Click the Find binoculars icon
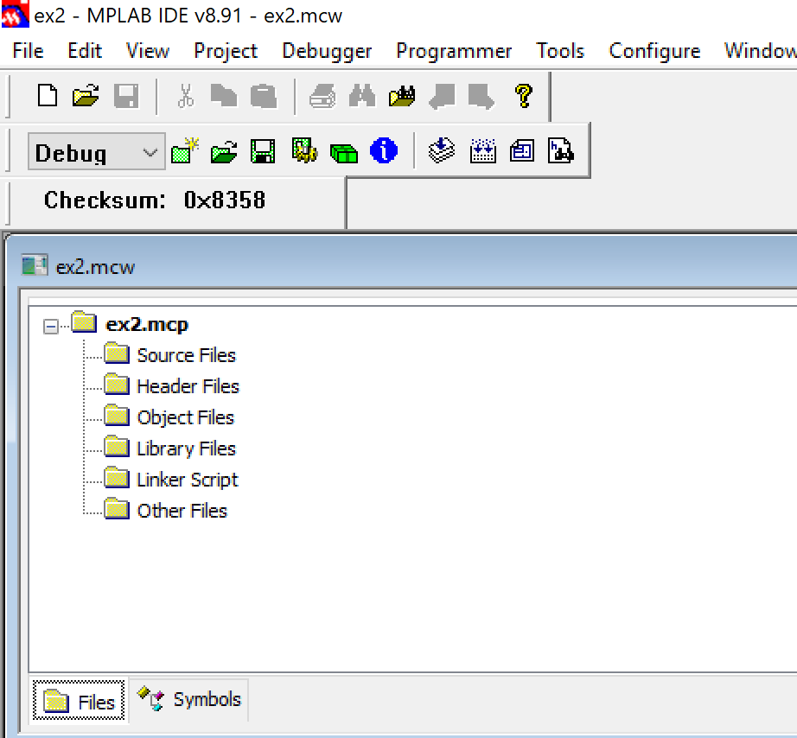Screen dimensions: 797x738 pyautogui.click(x=362, y=96)
